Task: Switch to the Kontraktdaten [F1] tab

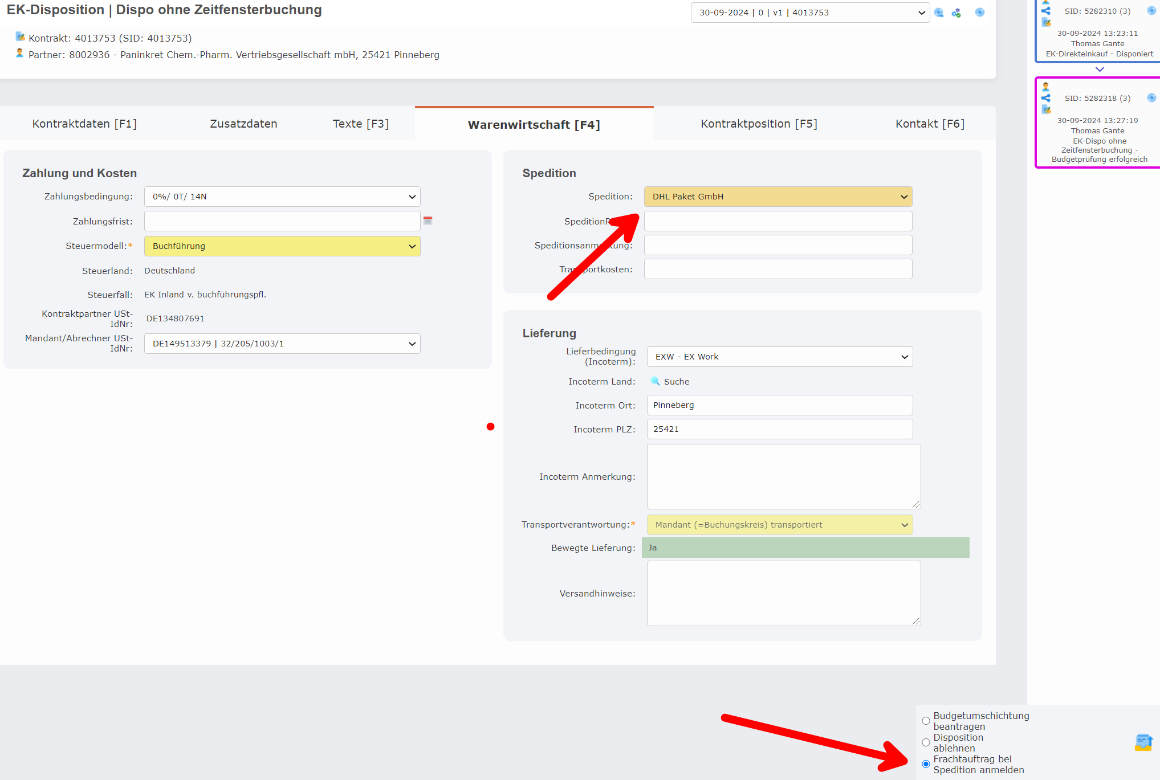Action: [83, 124]
